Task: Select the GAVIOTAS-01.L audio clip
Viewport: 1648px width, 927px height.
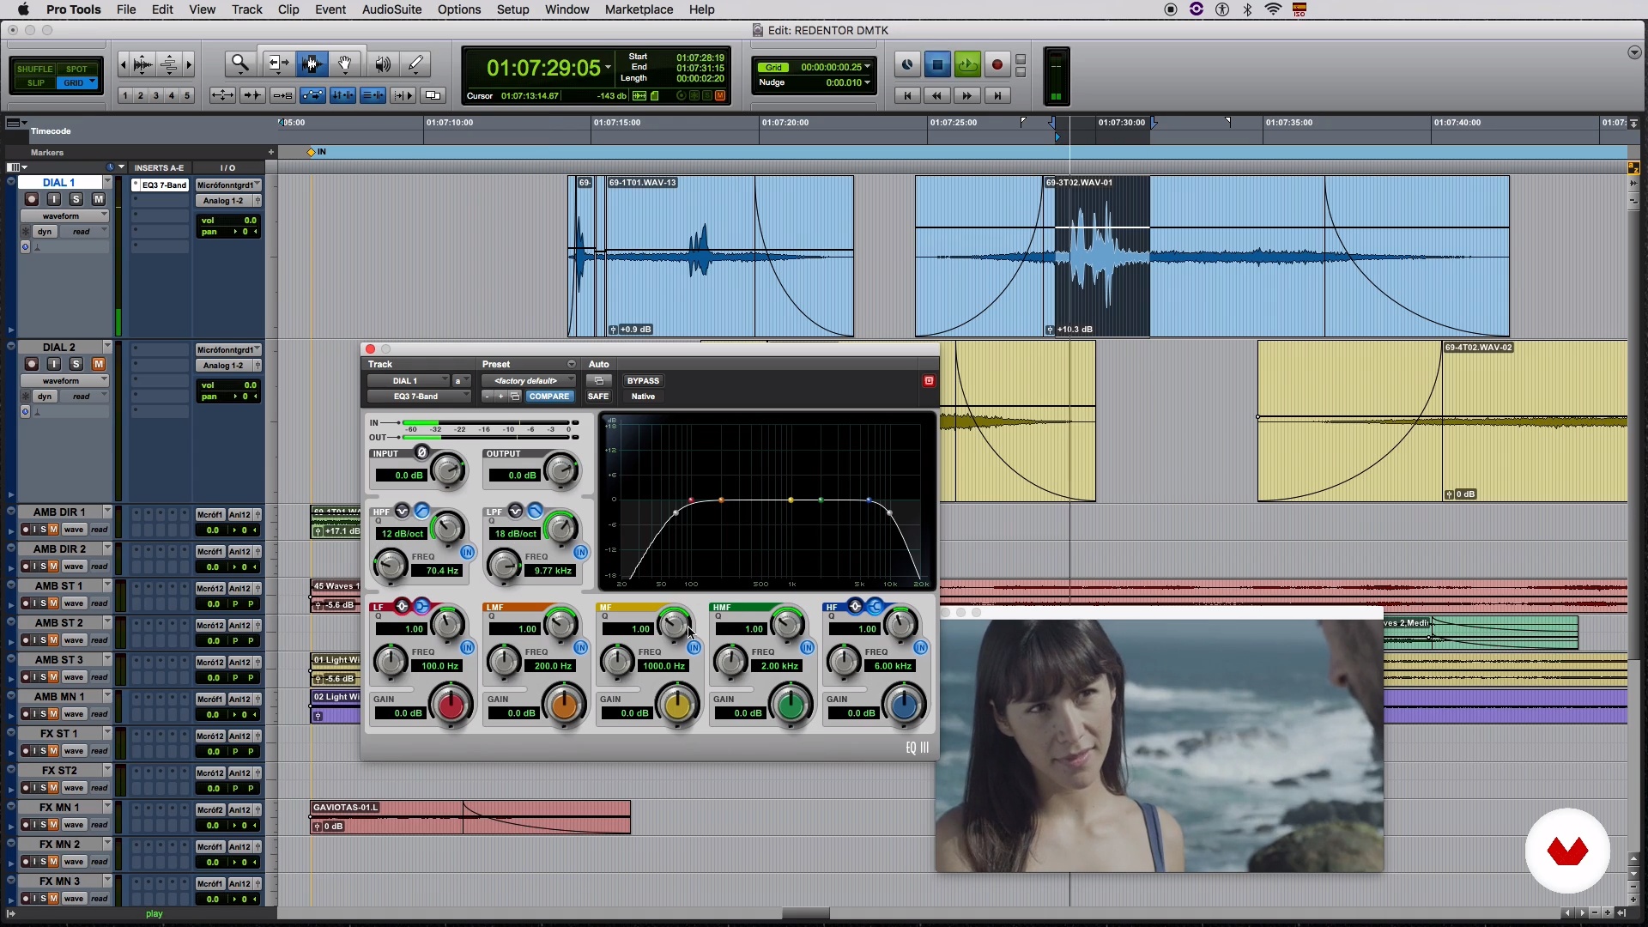Action: [470, 817]
